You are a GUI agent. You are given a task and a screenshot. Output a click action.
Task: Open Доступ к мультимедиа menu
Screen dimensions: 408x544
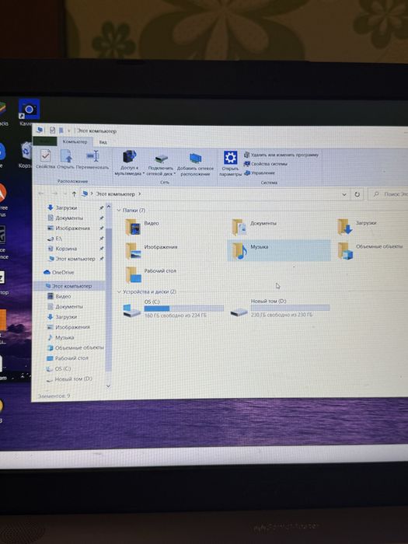click(130, 163)
